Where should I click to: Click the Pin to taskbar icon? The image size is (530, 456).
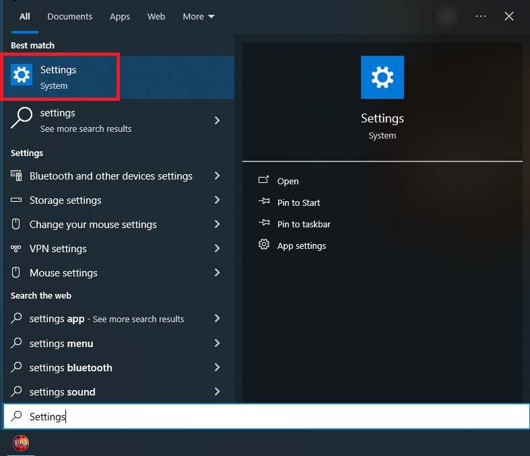coord(264,224)
